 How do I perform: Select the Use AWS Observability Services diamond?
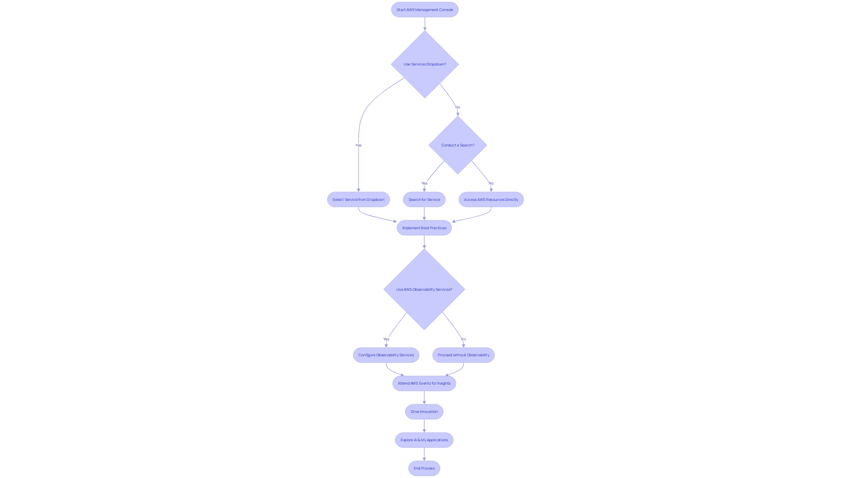click(424, 289)
